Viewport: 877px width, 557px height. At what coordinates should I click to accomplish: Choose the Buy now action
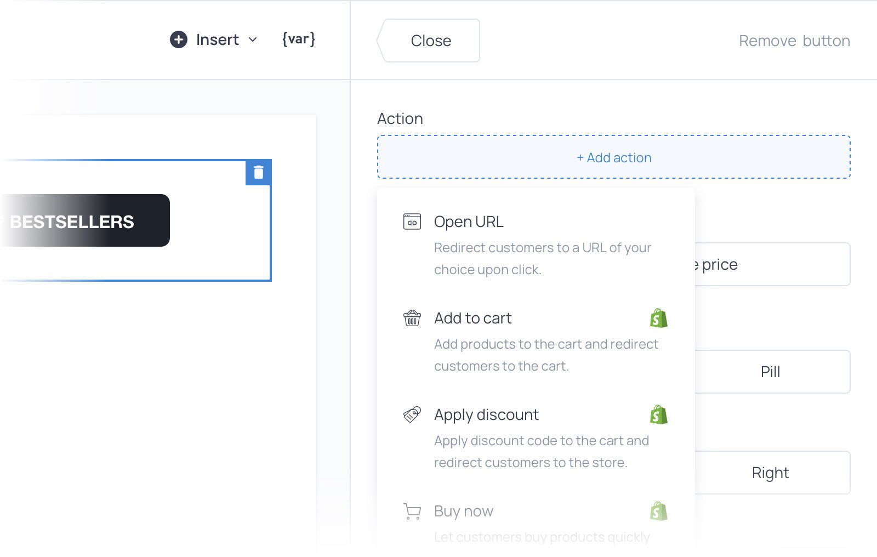point(463,511)
